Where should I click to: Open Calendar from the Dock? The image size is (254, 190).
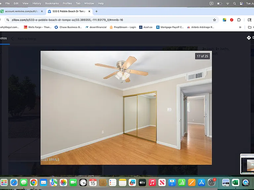(93, 182)
